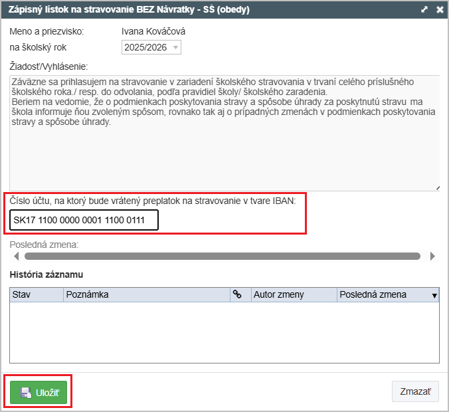This screenshot has width=449, height=412.
Task: Open the školský rok 2025/2026 dropdown
Action: click(151, 47)
